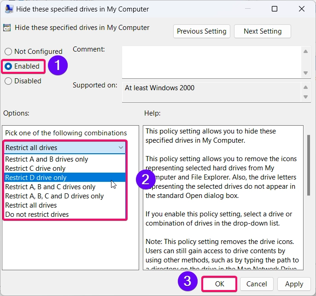
Task: Click Comment box scroll down arrow
Action: 305,73
